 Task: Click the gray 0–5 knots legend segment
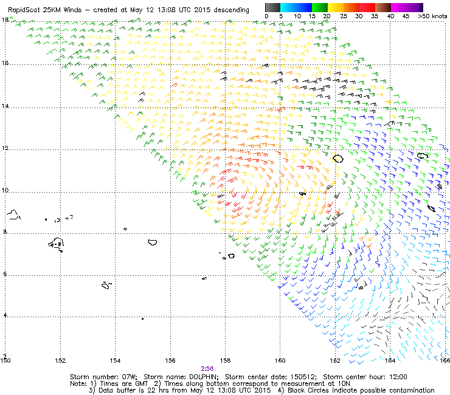[272, 7]
